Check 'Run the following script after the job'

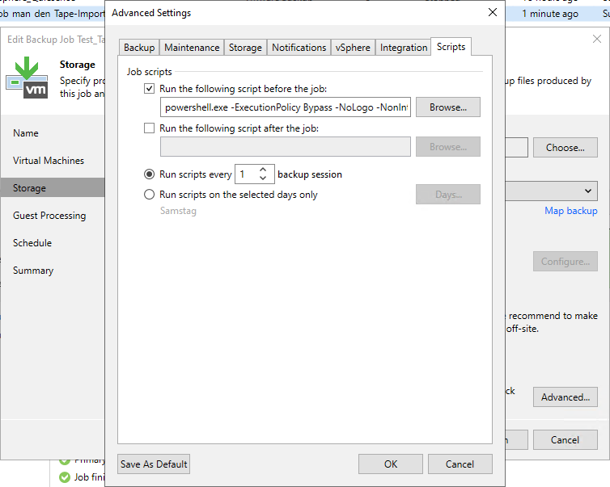pos(149,128)
